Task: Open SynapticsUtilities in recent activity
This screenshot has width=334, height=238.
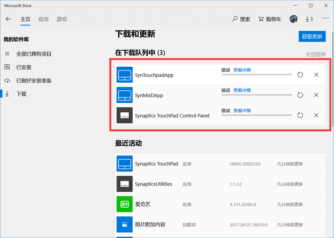Action: coord(220,184)
